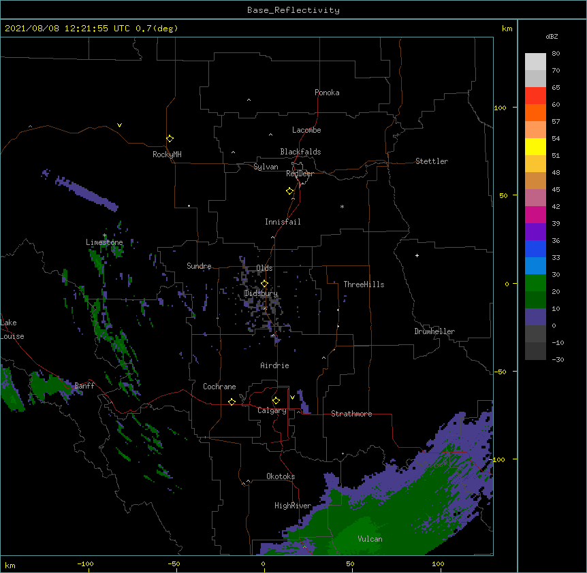Click the yellow V marker east of Calgary
587x573 pixels.
click(x=292, y=397)
